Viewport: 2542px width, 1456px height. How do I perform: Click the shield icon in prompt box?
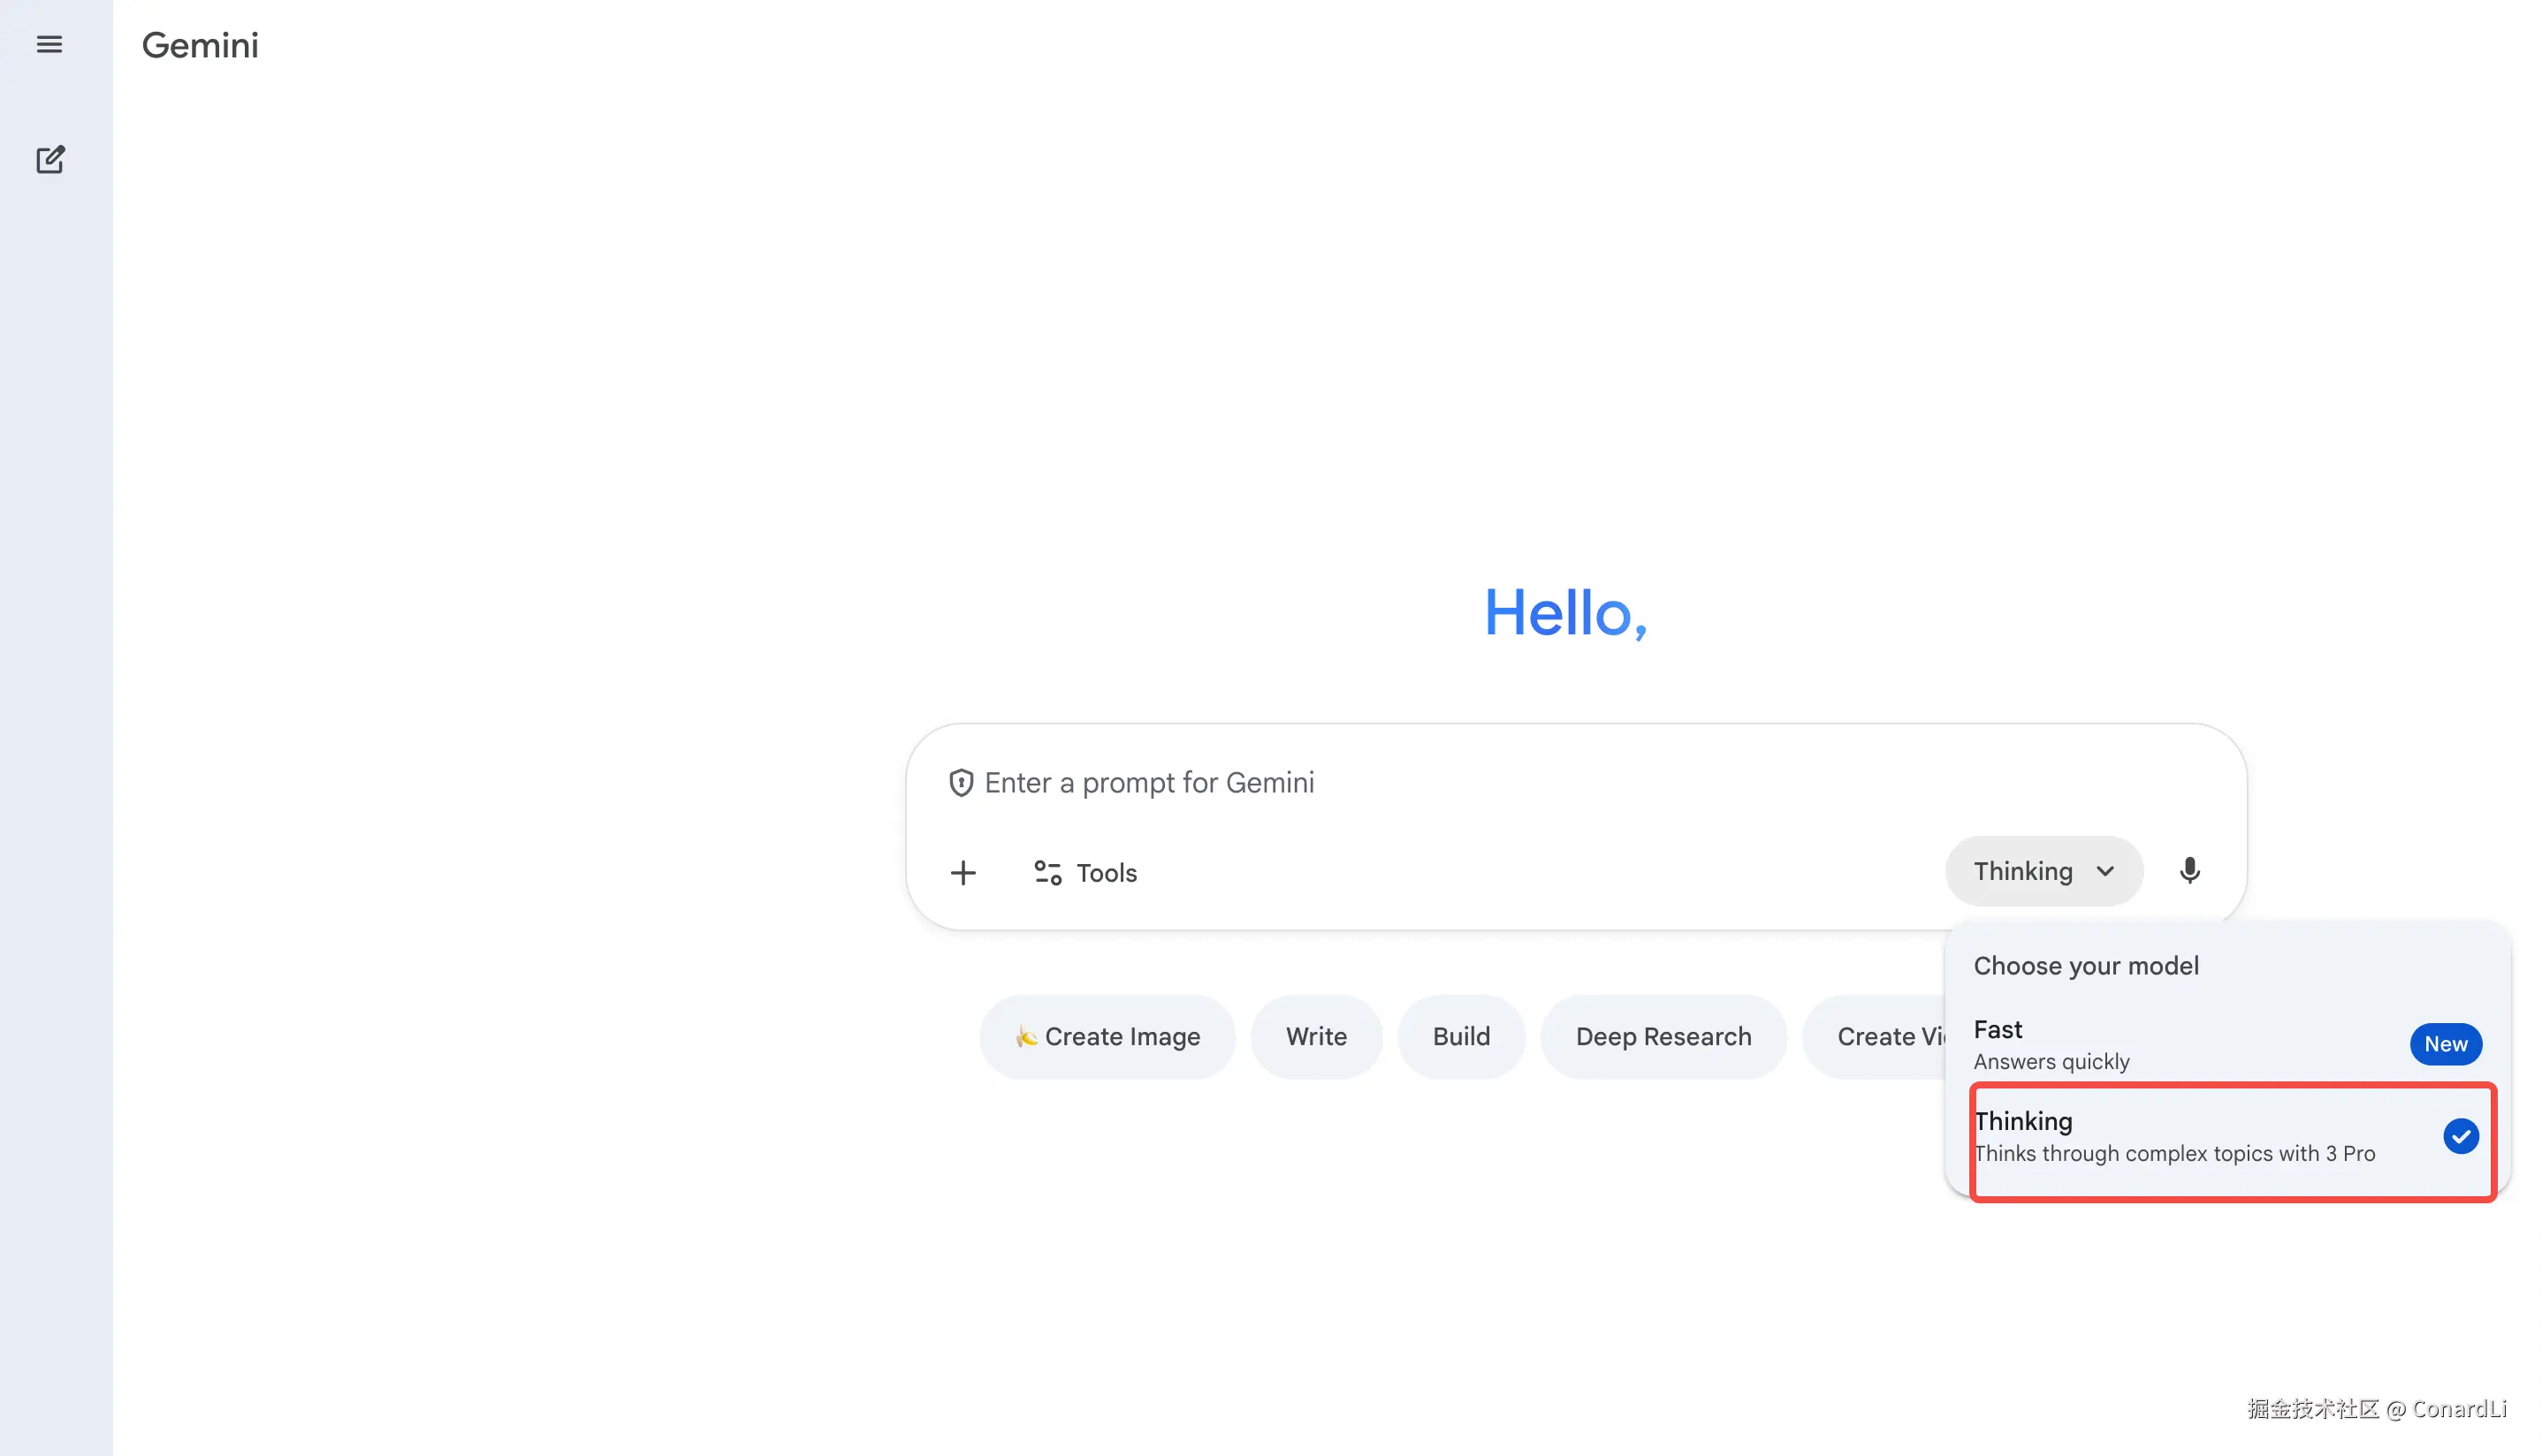(961, 783)
